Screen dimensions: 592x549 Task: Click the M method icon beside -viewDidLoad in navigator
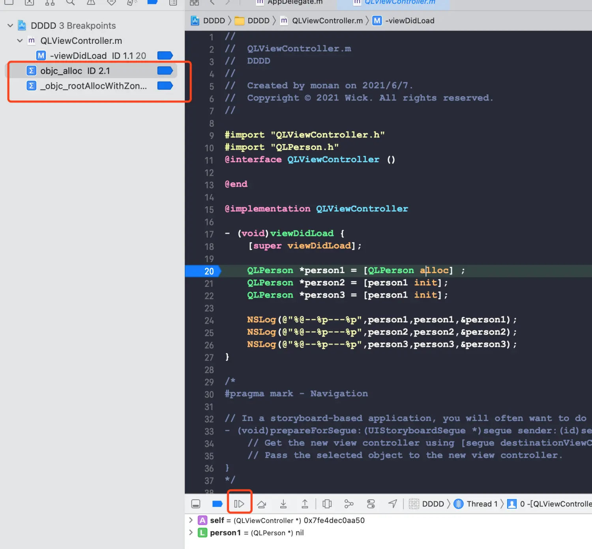41,56
